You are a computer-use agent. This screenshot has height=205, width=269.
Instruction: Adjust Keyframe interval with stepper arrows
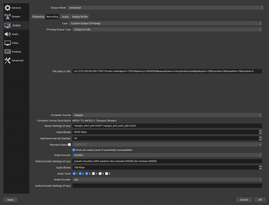260,138
